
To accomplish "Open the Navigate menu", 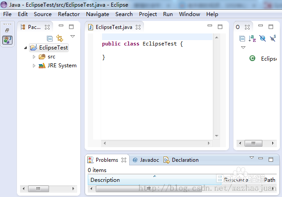I will pyautogui.click(x=98, y=14).
